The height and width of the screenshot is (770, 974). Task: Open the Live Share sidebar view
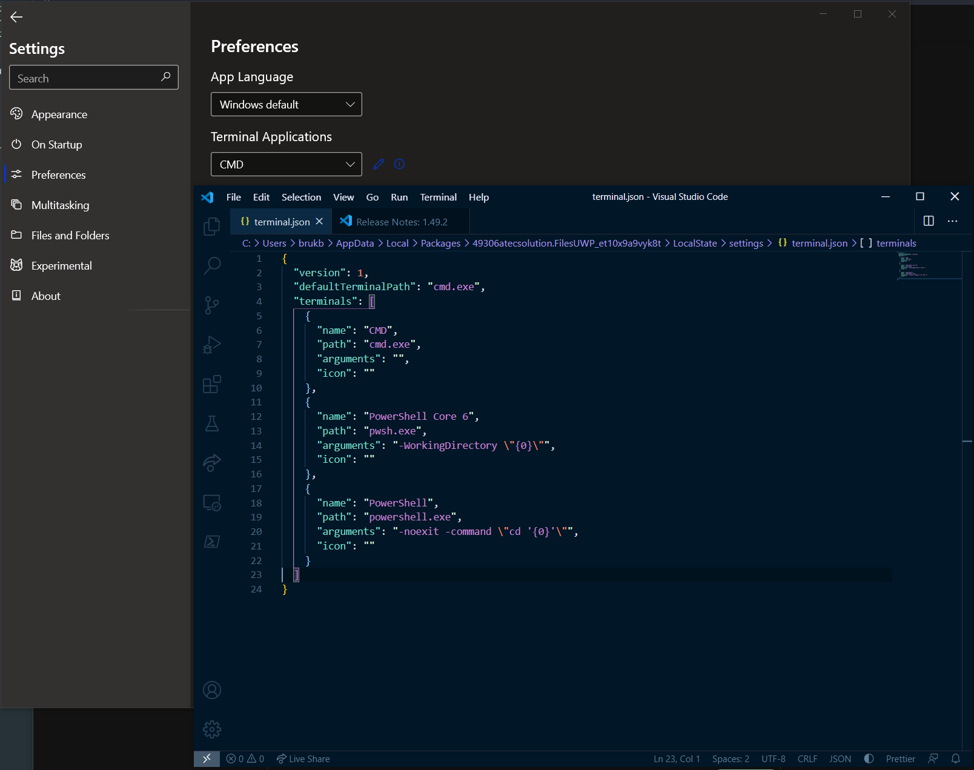(211, 463)
